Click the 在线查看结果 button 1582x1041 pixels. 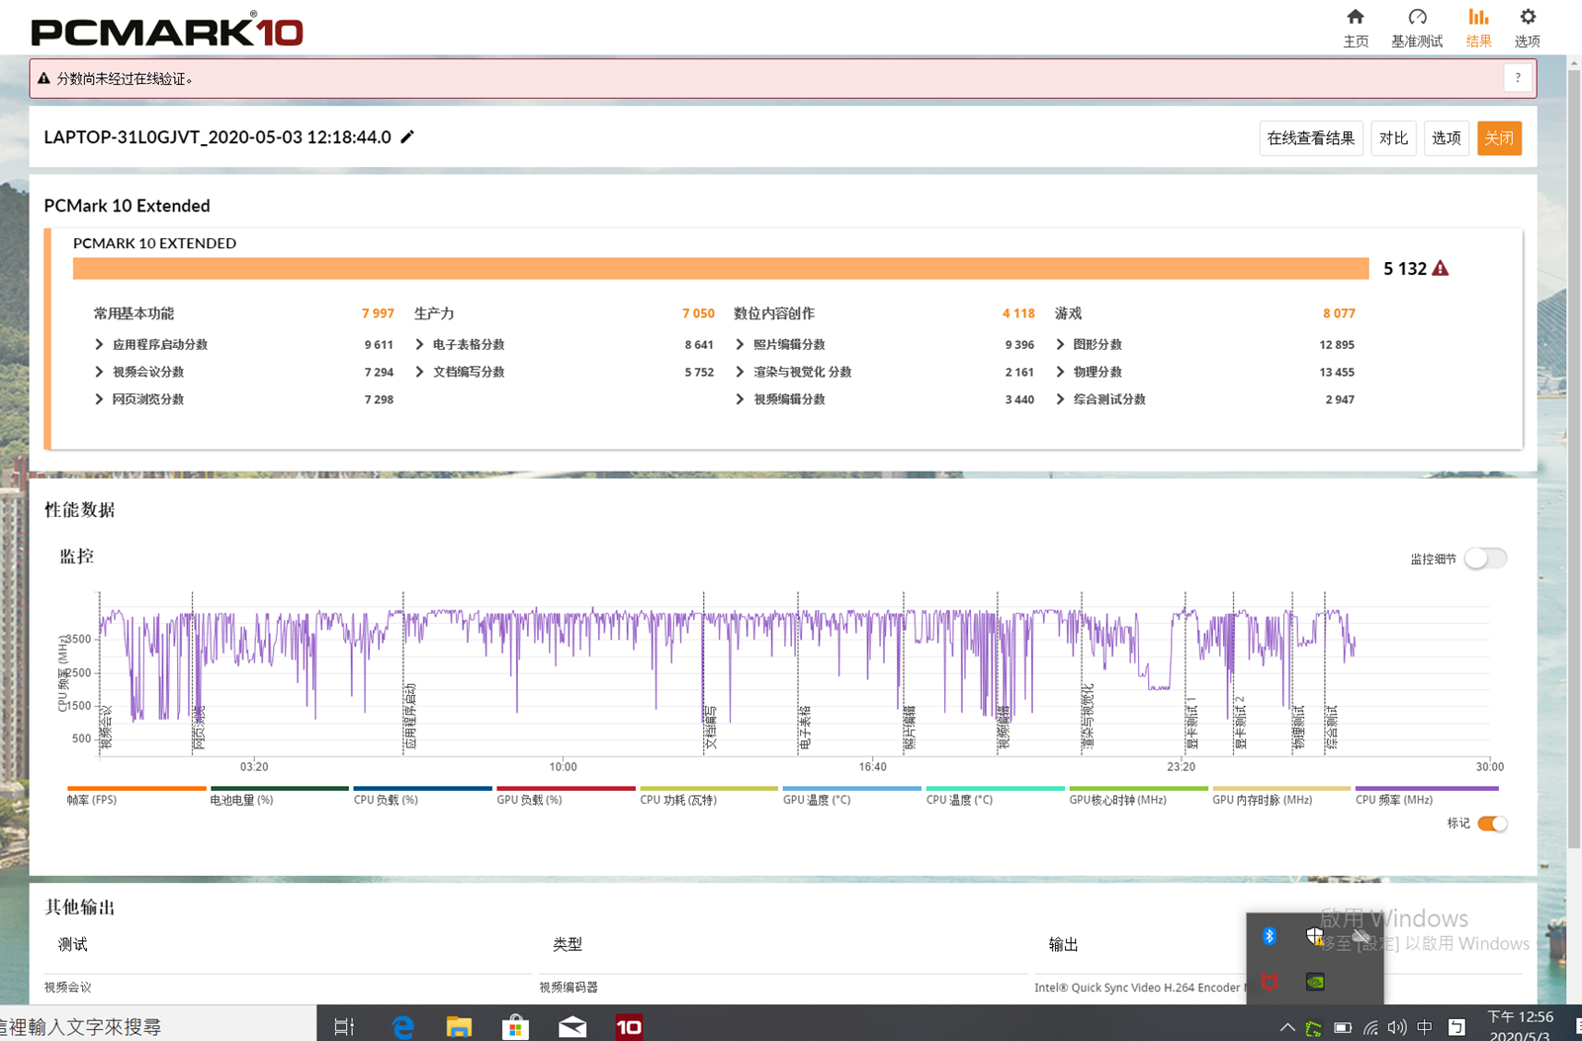click(x=1310, y=138)
